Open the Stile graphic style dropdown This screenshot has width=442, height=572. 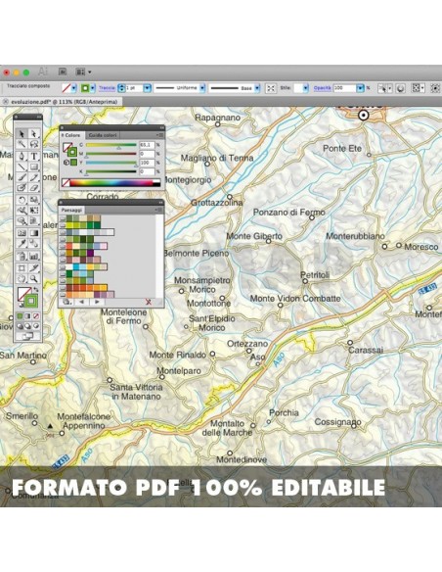pyautogui.click(x=305, y=88)
